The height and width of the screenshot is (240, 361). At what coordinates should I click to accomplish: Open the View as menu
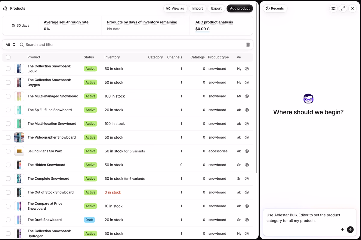coord(175,8)
